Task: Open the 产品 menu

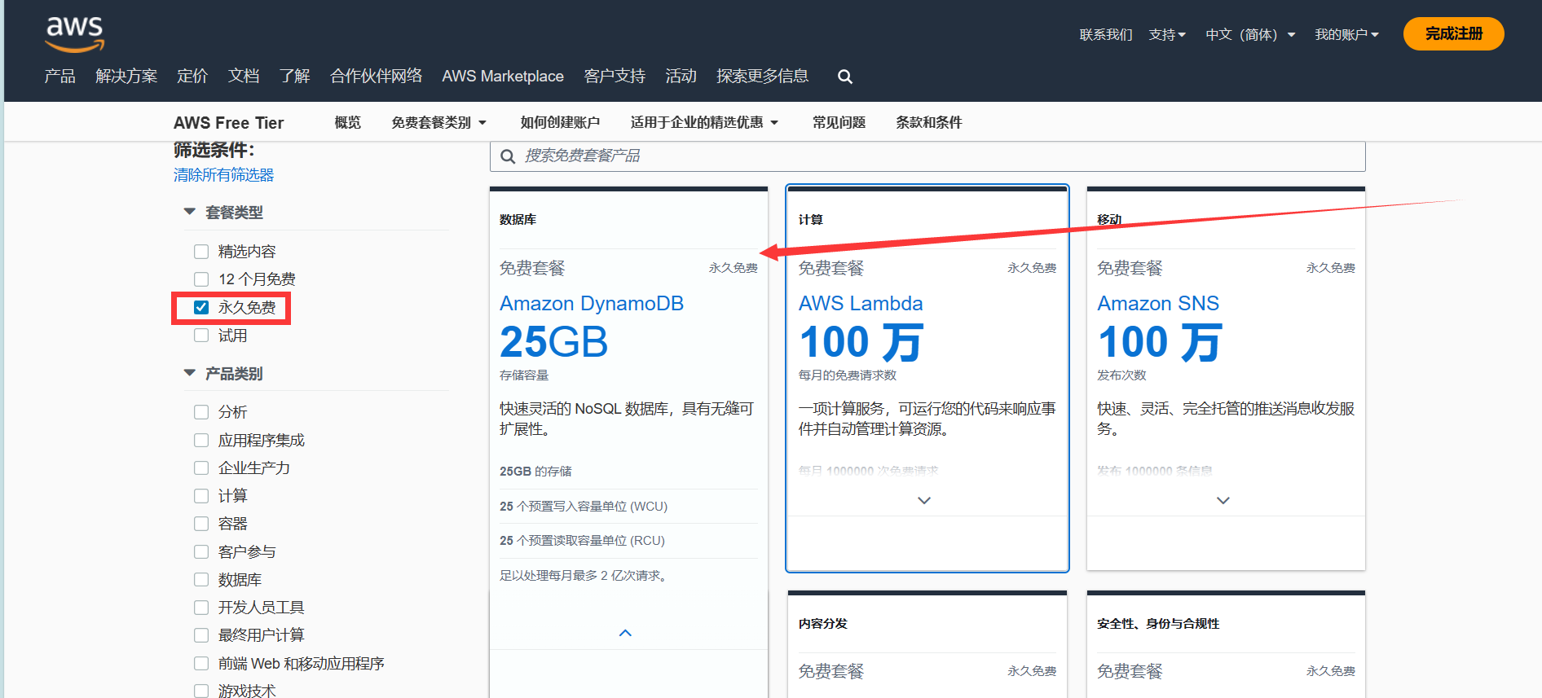Action: pos(59,77)
